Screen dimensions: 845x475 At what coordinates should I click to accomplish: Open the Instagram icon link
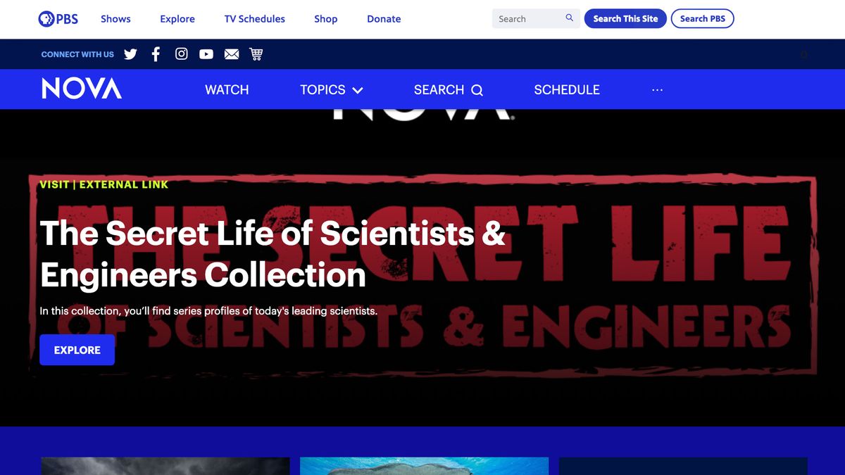coord(181,53)
